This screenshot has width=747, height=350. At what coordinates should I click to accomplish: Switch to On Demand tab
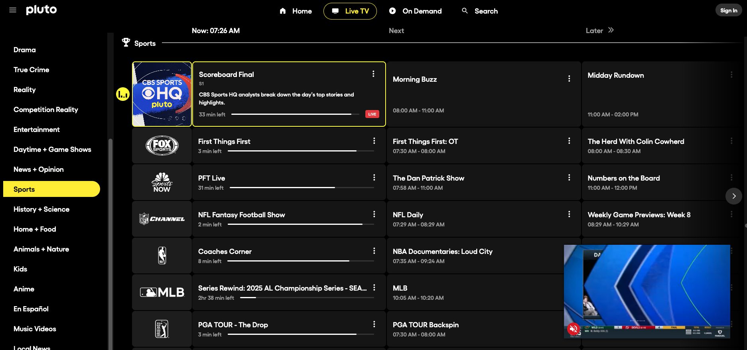click(x=415, y=11)
